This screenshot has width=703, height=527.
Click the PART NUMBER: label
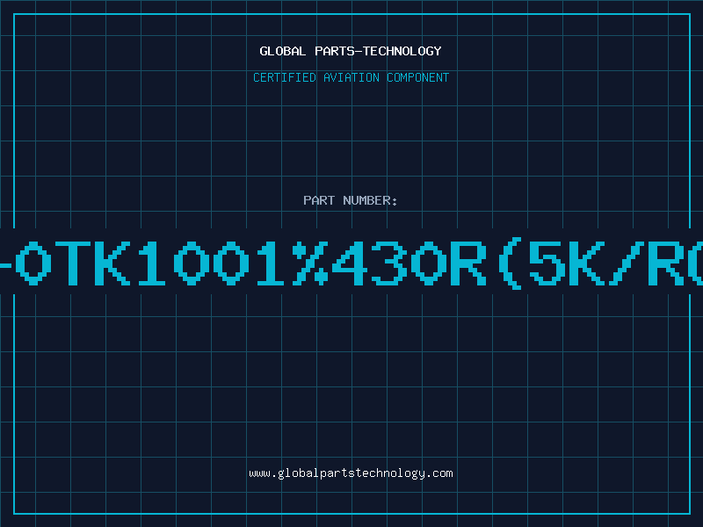(351, 200)
